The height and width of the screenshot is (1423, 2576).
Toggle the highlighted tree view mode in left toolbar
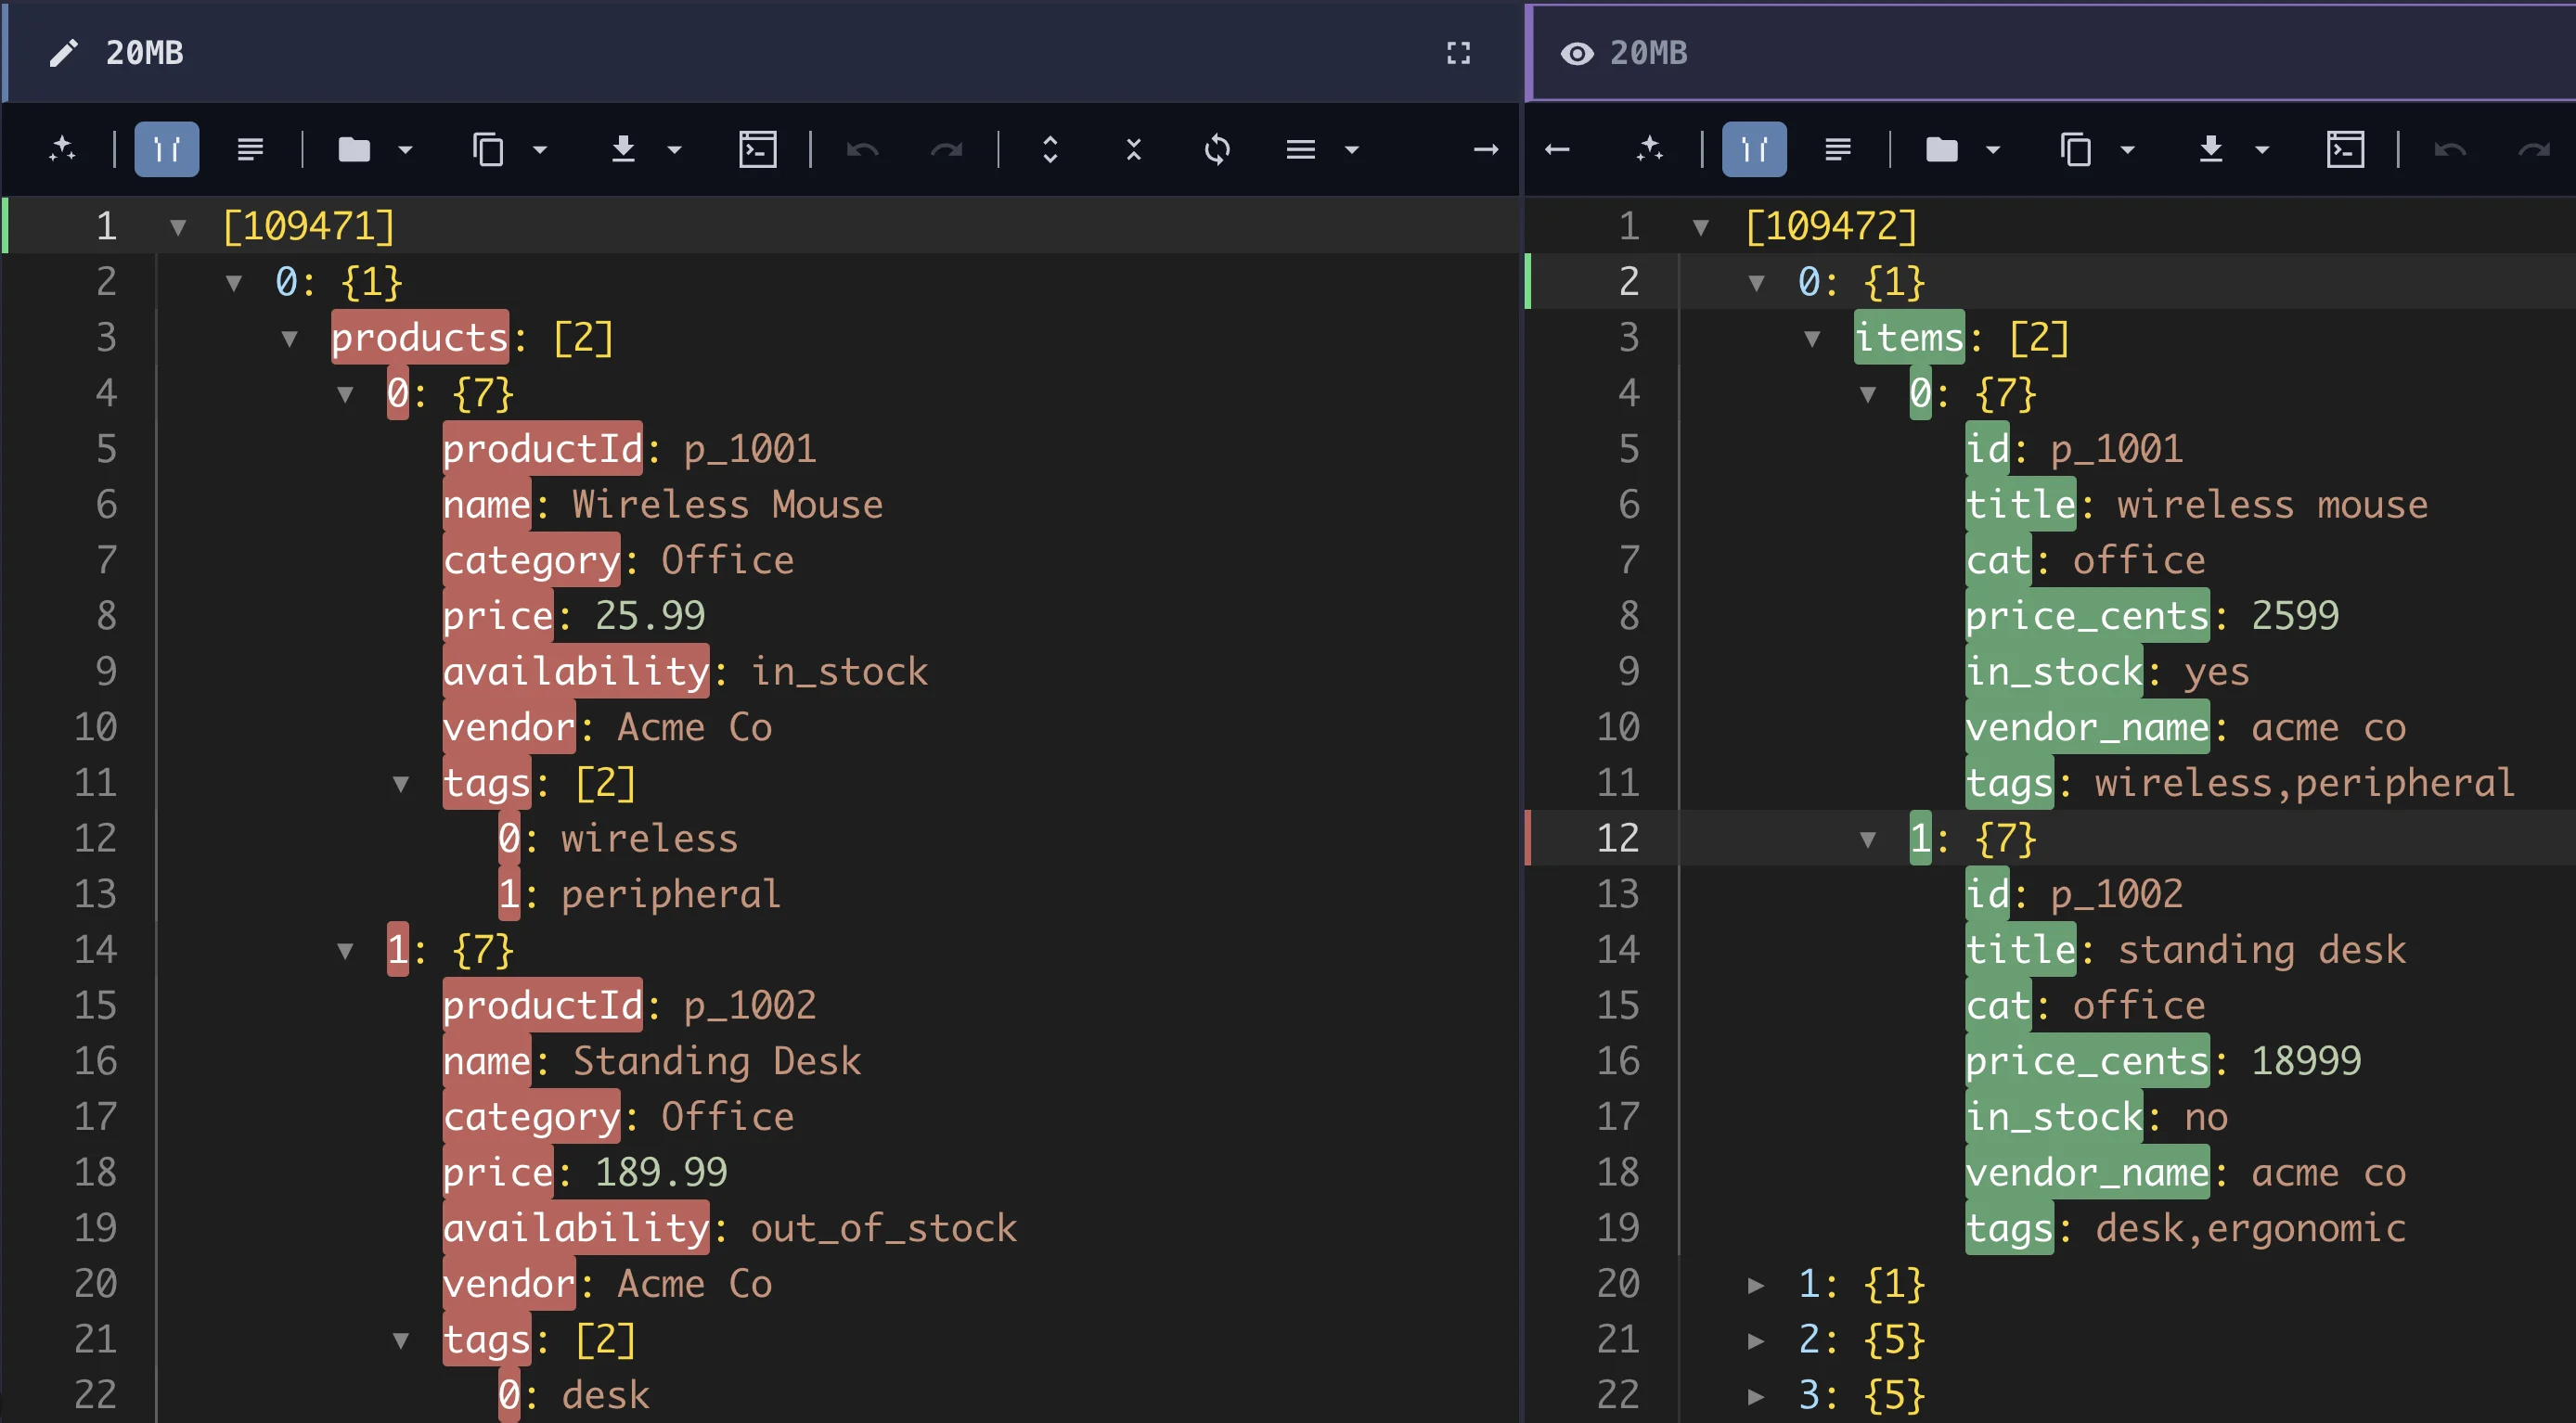pos(166,150)
